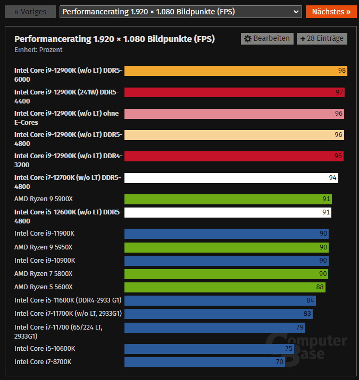Click the plus icon beside 28 Einträge
359x380 pixels.
click(x=303, y=39)
